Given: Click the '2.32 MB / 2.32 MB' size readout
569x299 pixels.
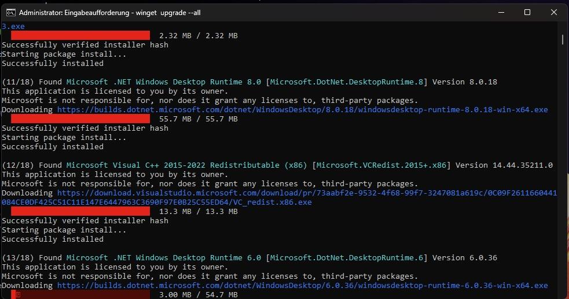Looking at the screenshot, I should click(199, 35).
